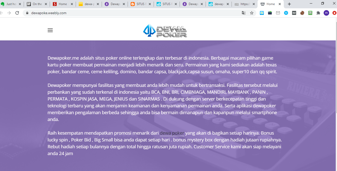Image resolution: width=337 pixels, height=171 pixels.
Task: Open the mail envelope extension
Action: click(278, 13)
